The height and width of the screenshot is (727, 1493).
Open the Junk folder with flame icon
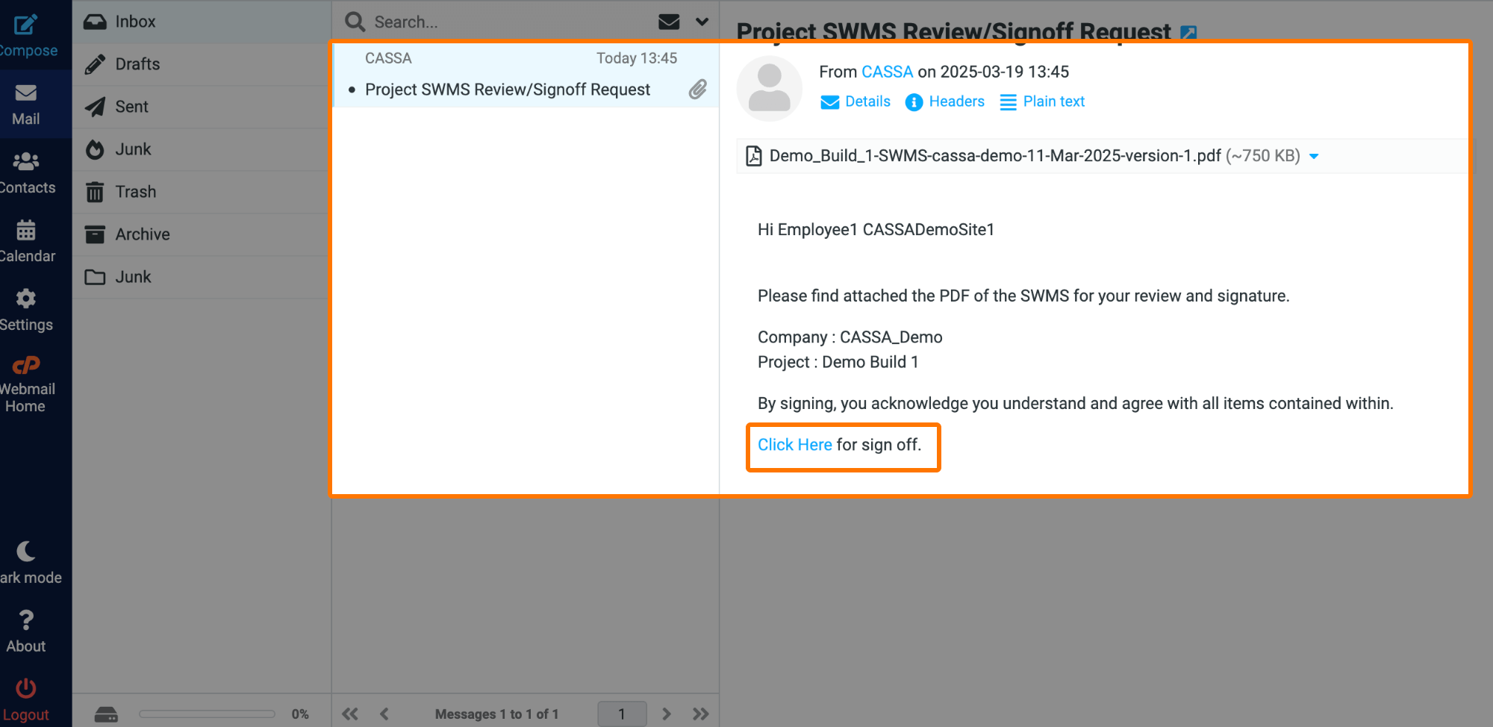pyautogui.click(x=202, y=149)
